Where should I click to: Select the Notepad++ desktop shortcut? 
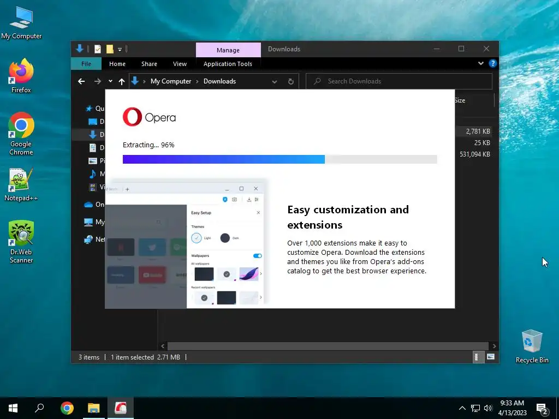point(21,184)
